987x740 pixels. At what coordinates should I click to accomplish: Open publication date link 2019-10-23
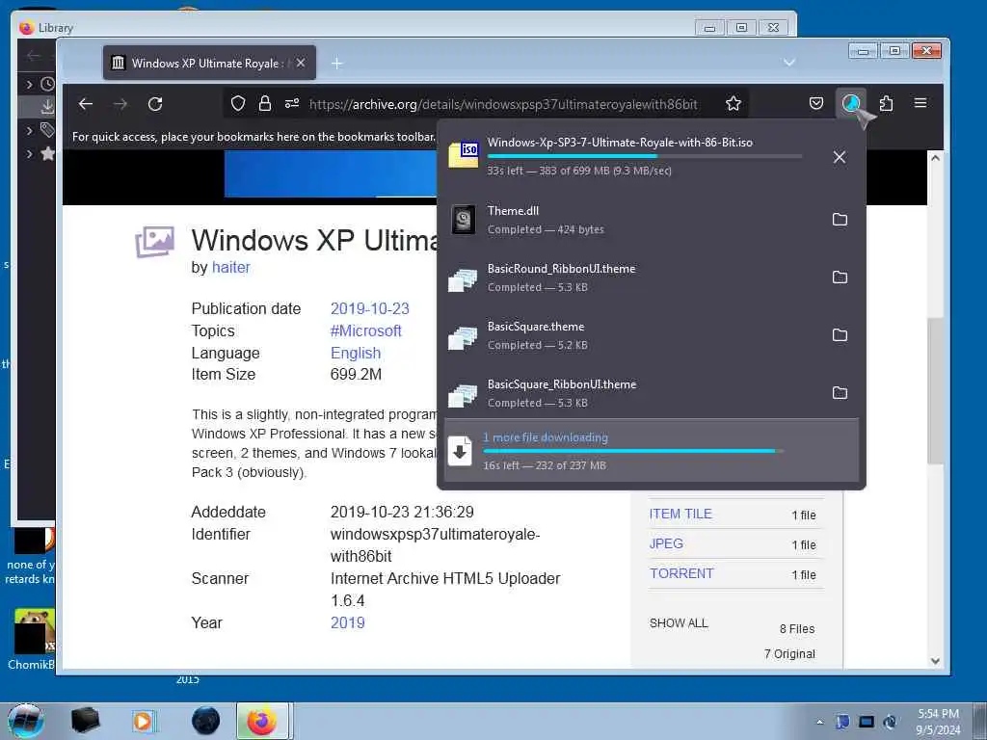click(x=369, y=309)
